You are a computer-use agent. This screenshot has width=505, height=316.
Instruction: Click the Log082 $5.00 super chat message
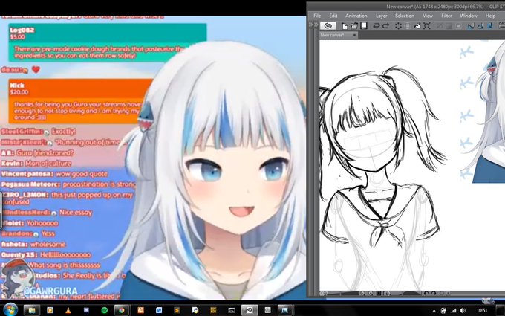pos(107,42)
